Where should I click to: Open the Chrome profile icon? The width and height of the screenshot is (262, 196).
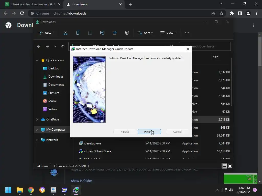248,13
